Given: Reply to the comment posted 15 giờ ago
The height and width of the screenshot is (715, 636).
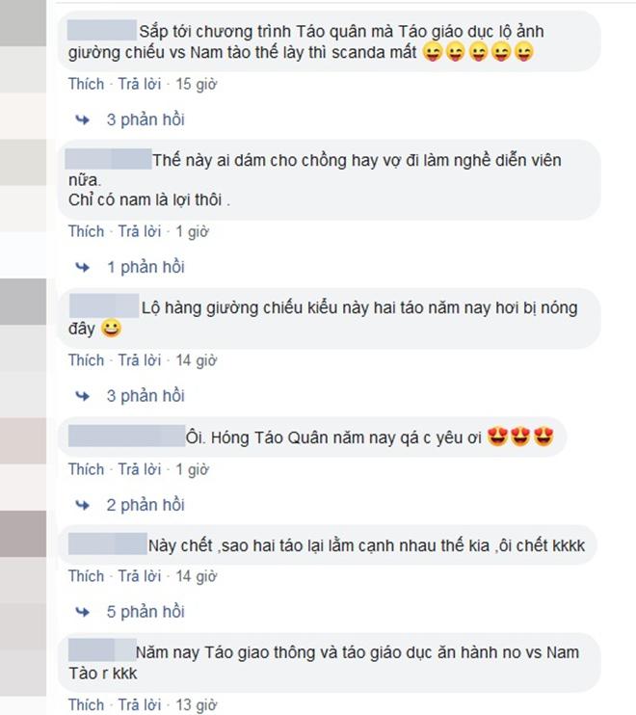Looking at the screenshot, I should (x=140, y=85).
